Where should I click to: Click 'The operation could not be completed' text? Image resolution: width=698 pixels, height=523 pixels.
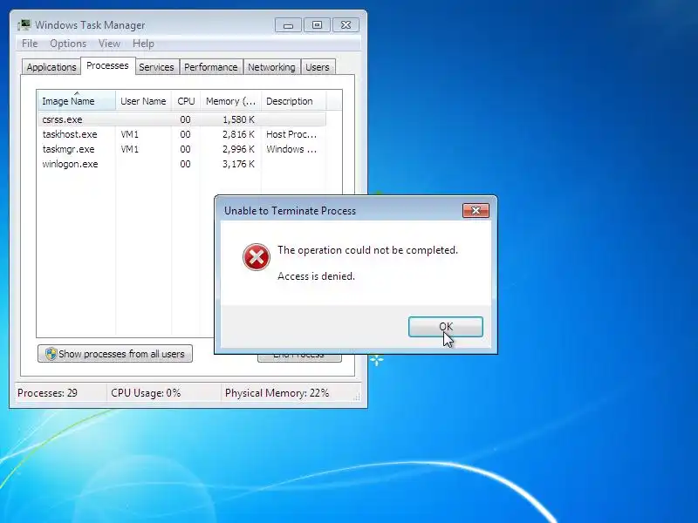pyautogui.click(x=367, y=250)
